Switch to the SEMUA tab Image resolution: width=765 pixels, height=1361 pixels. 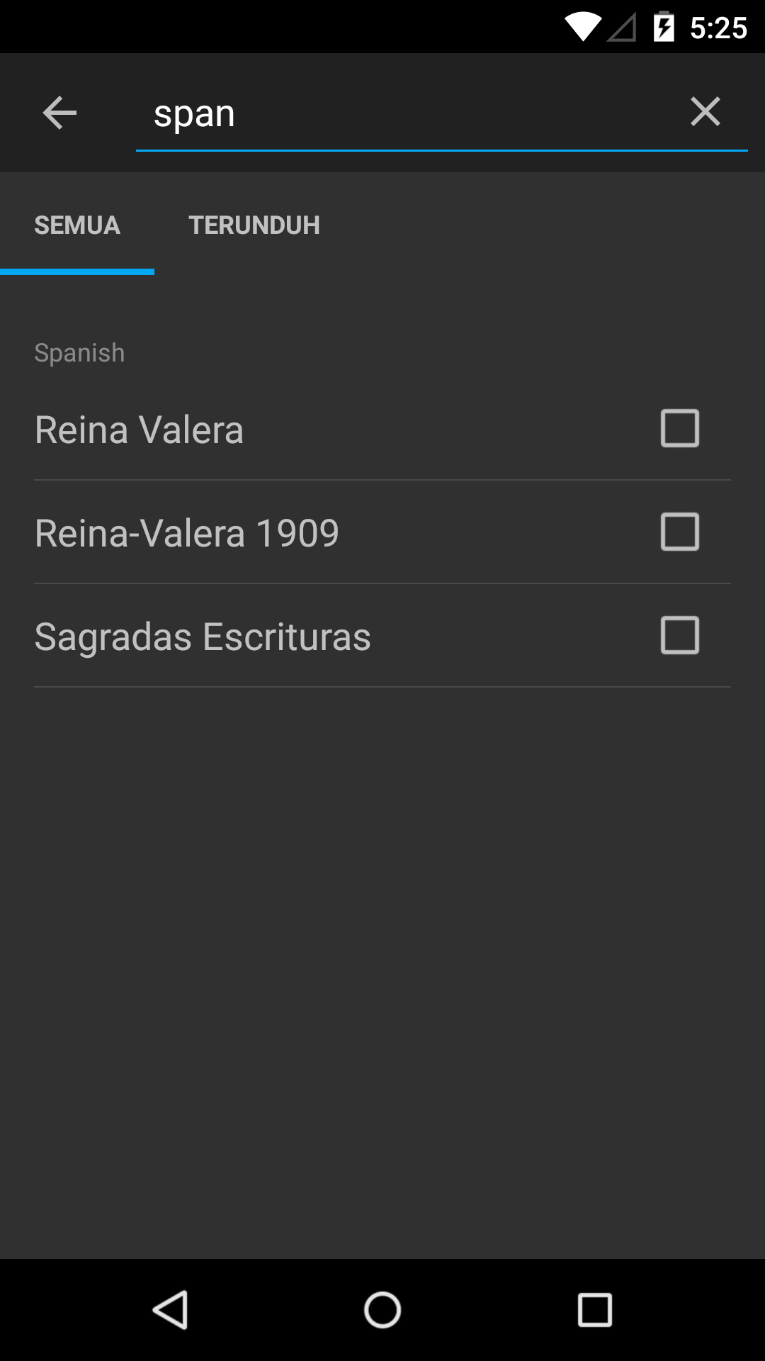(x=77, y=225)
